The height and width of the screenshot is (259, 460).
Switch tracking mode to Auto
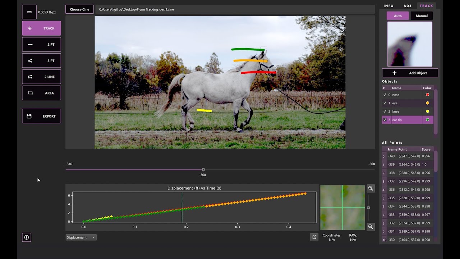398,16
